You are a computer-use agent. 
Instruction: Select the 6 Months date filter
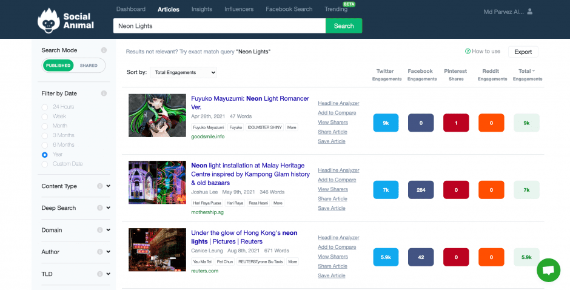45,145
